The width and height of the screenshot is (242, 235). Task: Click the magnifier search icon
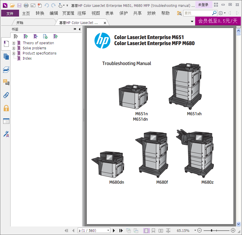click(x=214, y=13)
